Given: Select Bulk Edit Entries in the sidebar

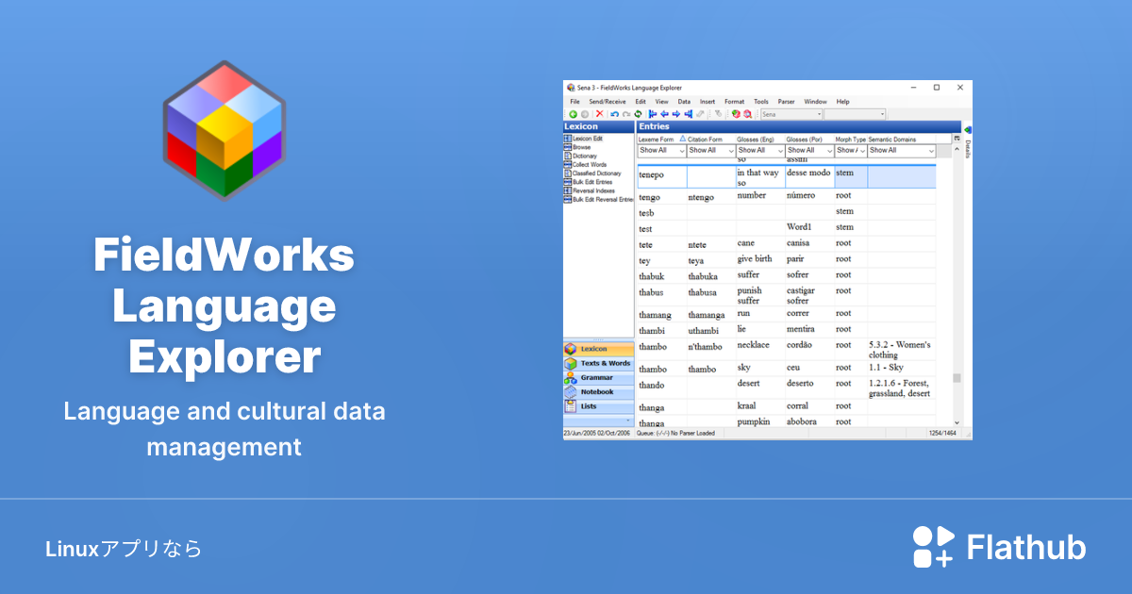Looking at the screenshot, I should pos(592,181).
